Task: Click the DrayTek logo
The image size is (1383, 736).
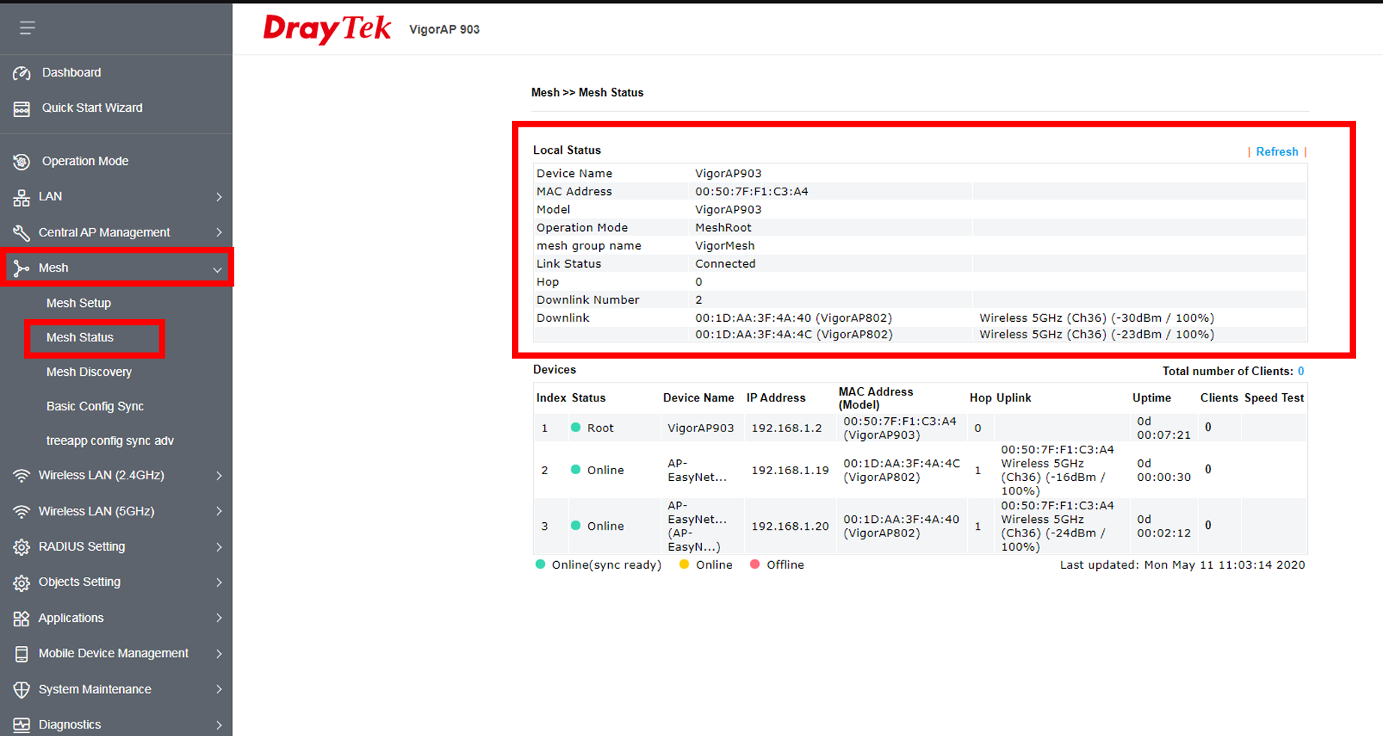Action: [327, 29]
